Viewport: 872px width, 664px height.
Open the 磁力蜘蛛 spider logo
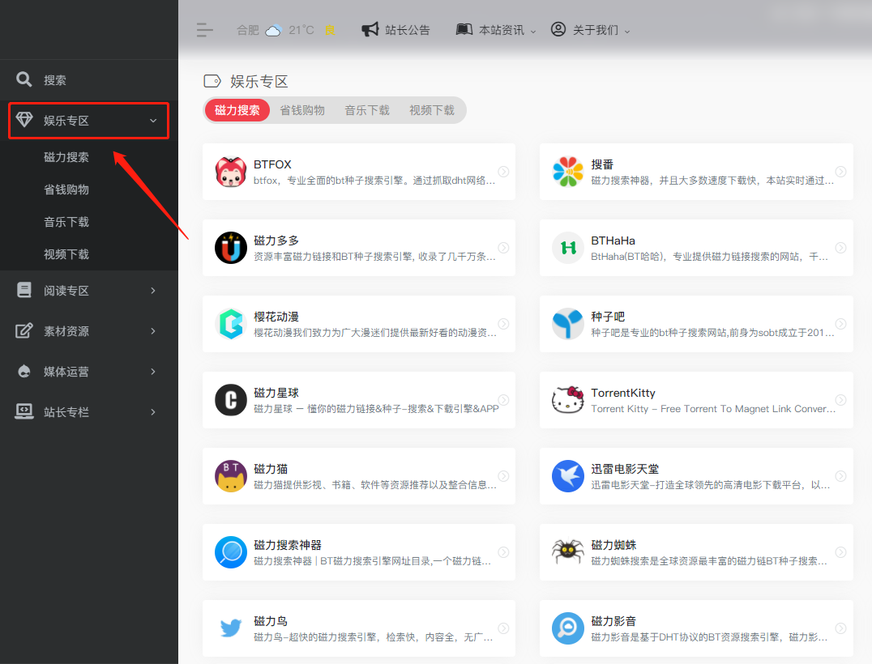coord(568,552)
